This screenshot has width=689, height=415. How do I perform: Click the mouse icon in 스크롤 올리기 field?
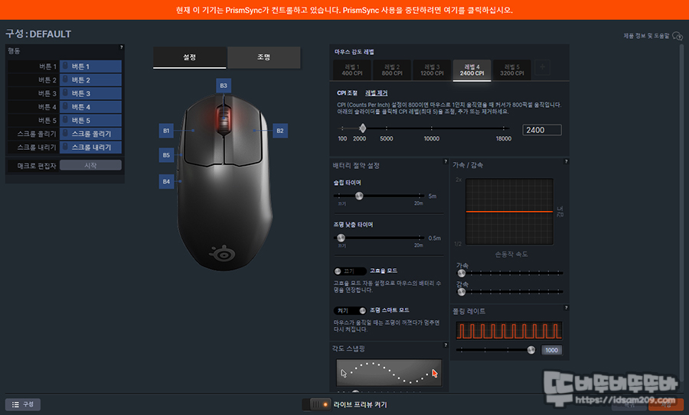(66, 133)
